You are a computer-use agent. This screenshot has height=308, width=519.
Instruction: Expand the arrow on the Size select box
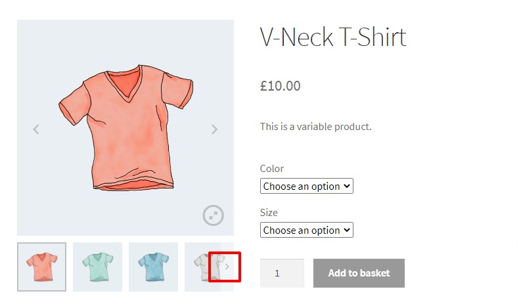click(x=348, y=231)
